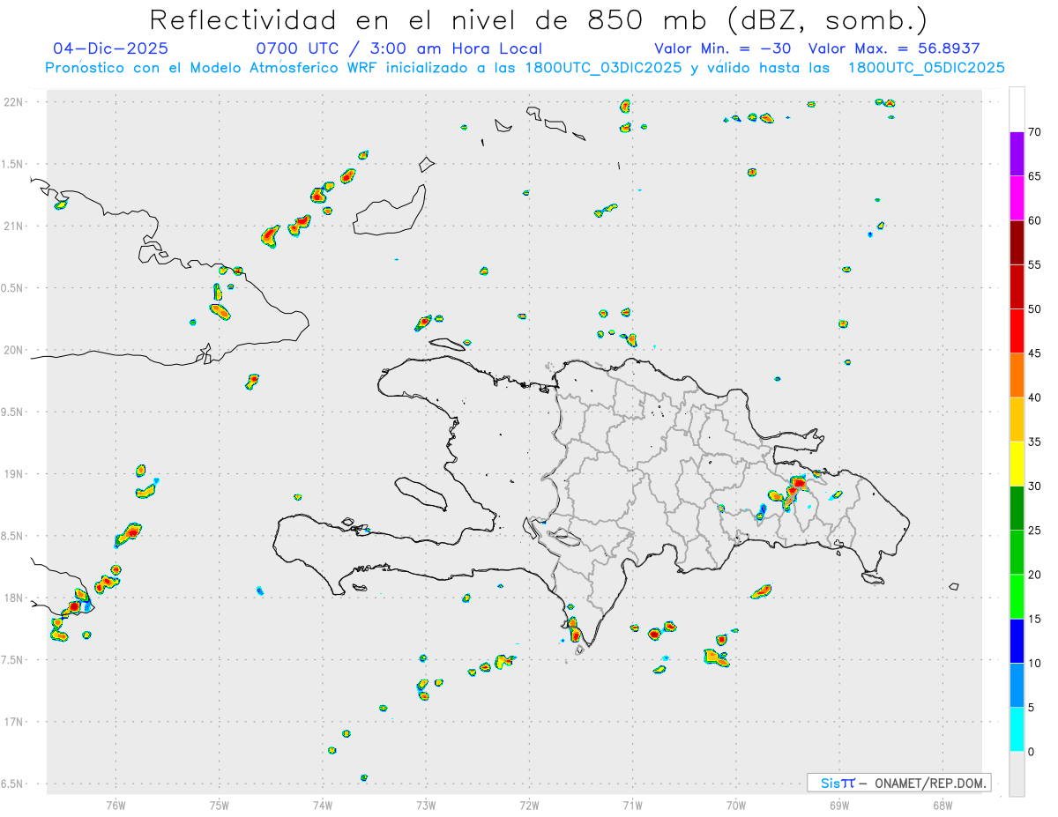Click the colorbar tick label '50'
Screen dimensions: 1058x817
(1035, 309)
